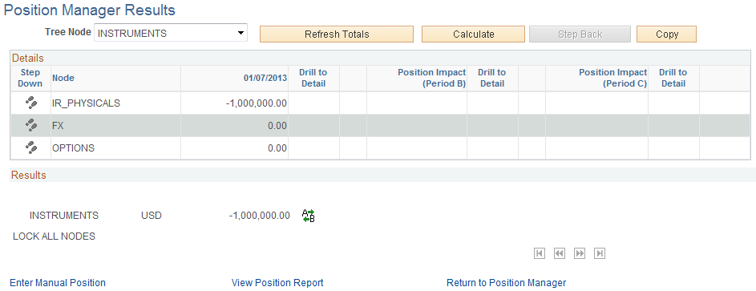Open Enter Manual Position link
This screenshot has width=756, height=291.
[58, 283]
